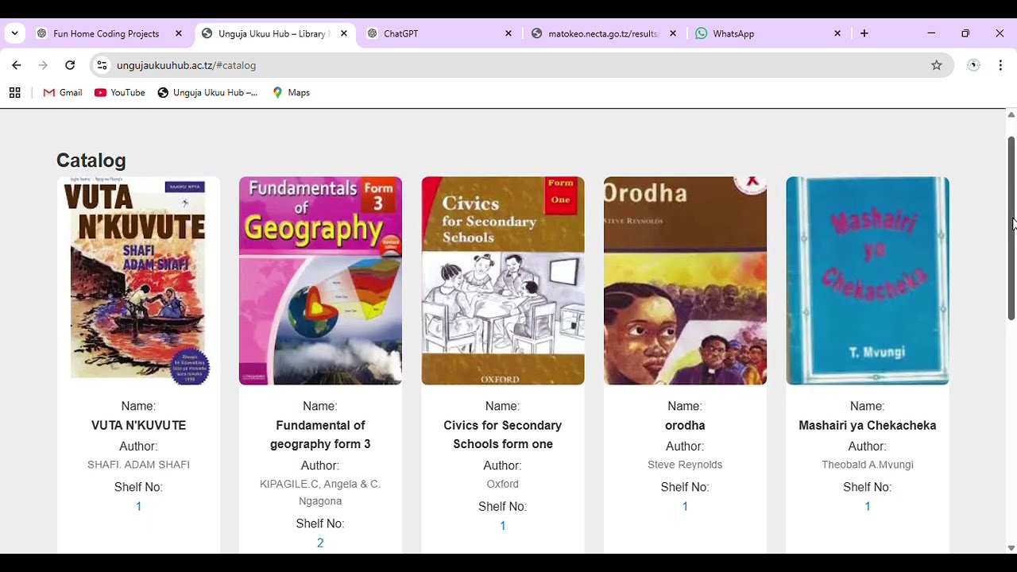Go back to previous page
The width and height of the screenshot is (1017, 572).
click(x=17, y=65)
